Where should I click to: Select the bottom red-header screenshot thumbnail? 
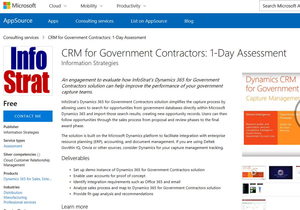pyautogui.click(x=253, y=204)
